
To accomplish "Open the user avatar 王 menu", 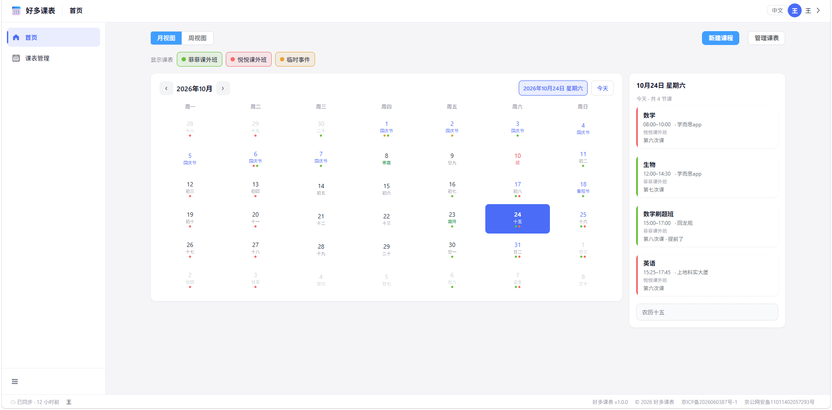I will click(795, 11).
